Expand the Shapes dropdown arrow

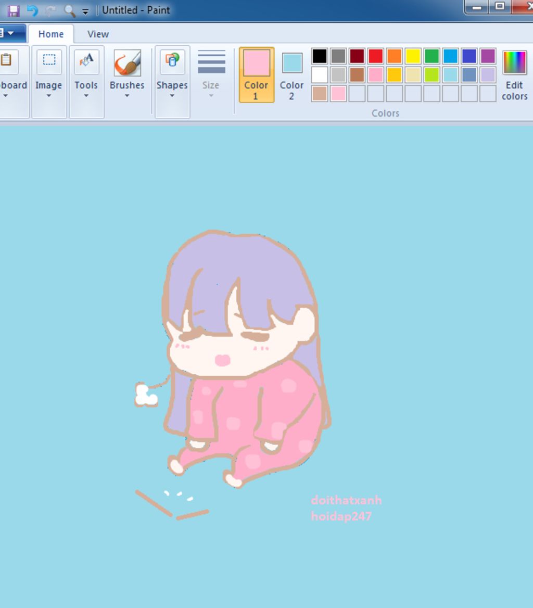coord(172,95)
